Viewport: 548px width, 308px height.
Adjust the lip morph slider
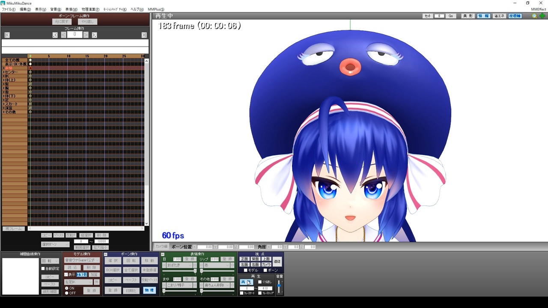pos(217,271)
